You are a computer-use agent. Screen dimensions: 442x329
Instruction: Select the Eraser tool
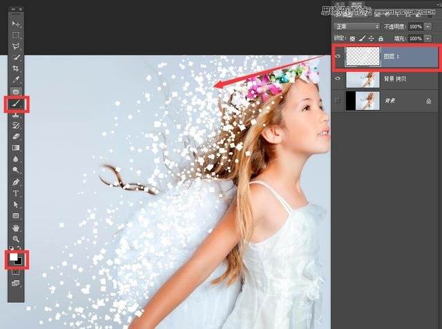(16, 137)
